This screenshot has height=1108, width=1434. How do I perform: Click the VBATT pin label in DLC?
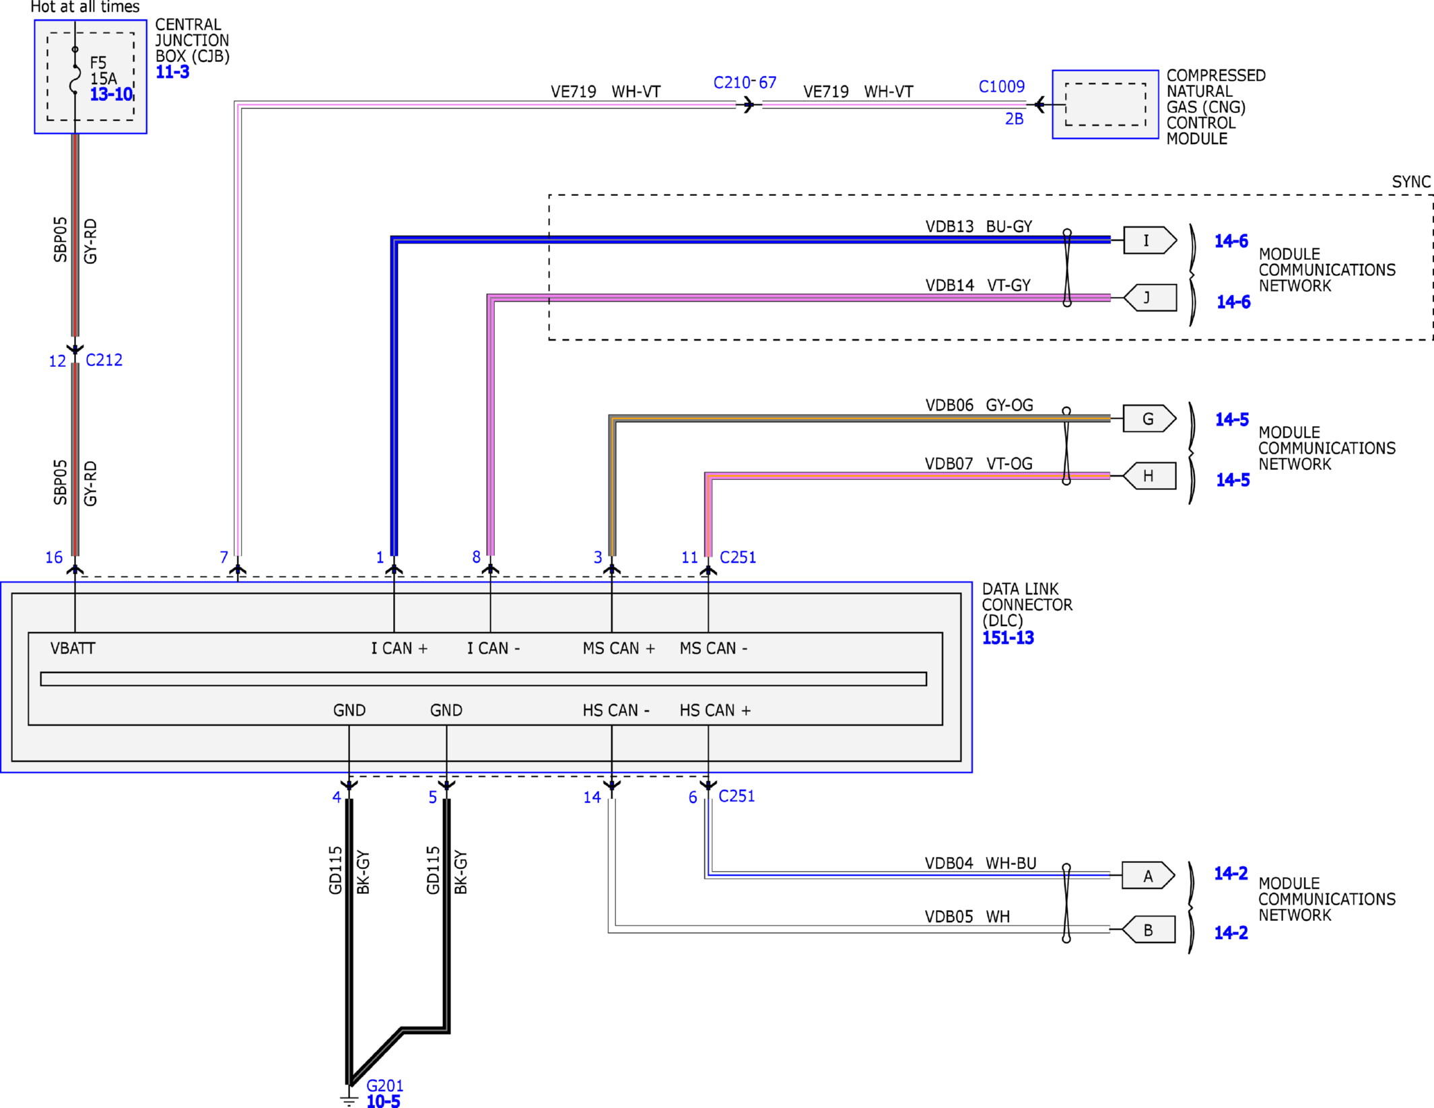(73, 648)
